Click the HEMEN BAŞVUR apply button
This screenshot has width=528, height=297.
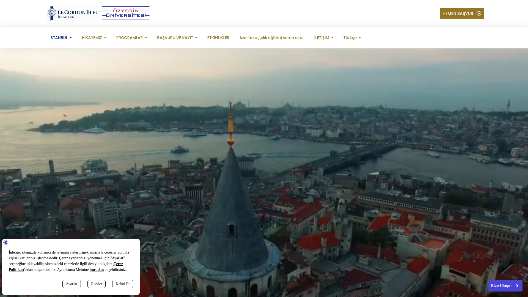click(x=462, y=13)
